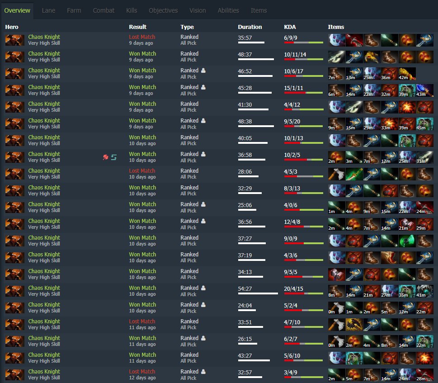The width and height of the screenshot is (438, 383).
Task: Click the party icon beside Ranked in the 46:52 match
Action: click(203, 71)
